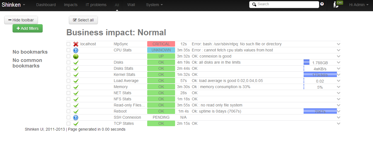The height and width of the screenshot is (142, 373).
Task: Click the Hide toolbar button
Action: click(21, 20)
